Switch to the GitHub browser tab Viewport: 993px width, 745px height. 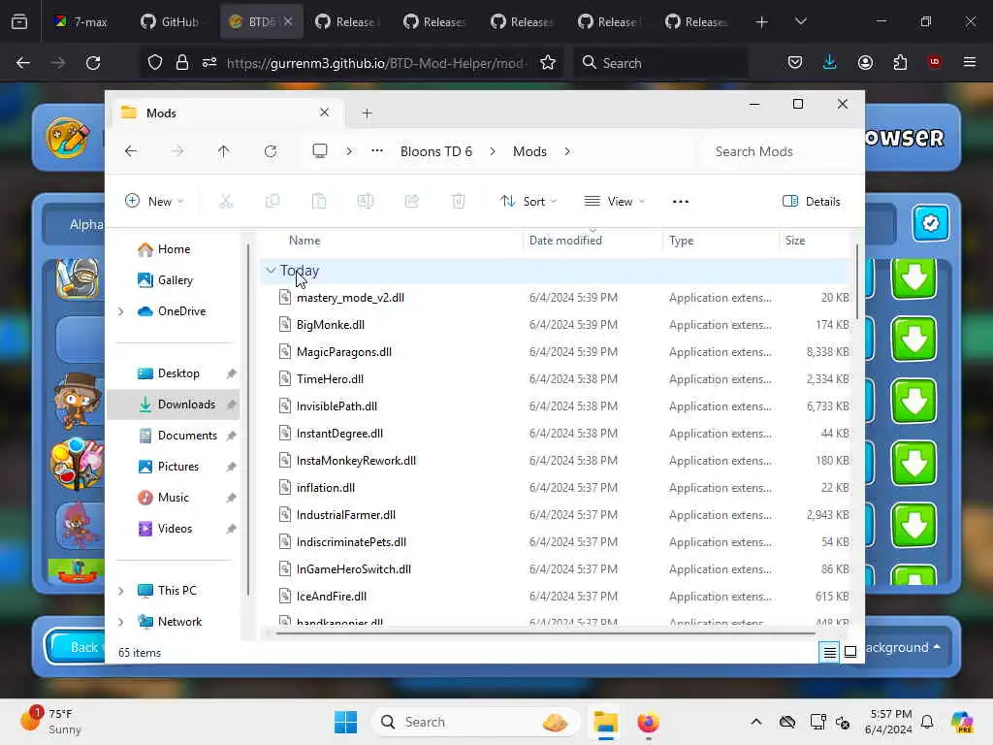pos(170,22)
